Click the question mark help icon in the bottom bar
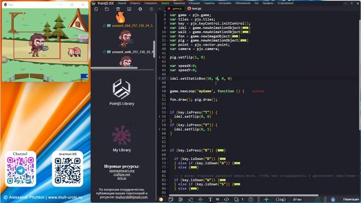Screen dimensions: 361x203 251,199
